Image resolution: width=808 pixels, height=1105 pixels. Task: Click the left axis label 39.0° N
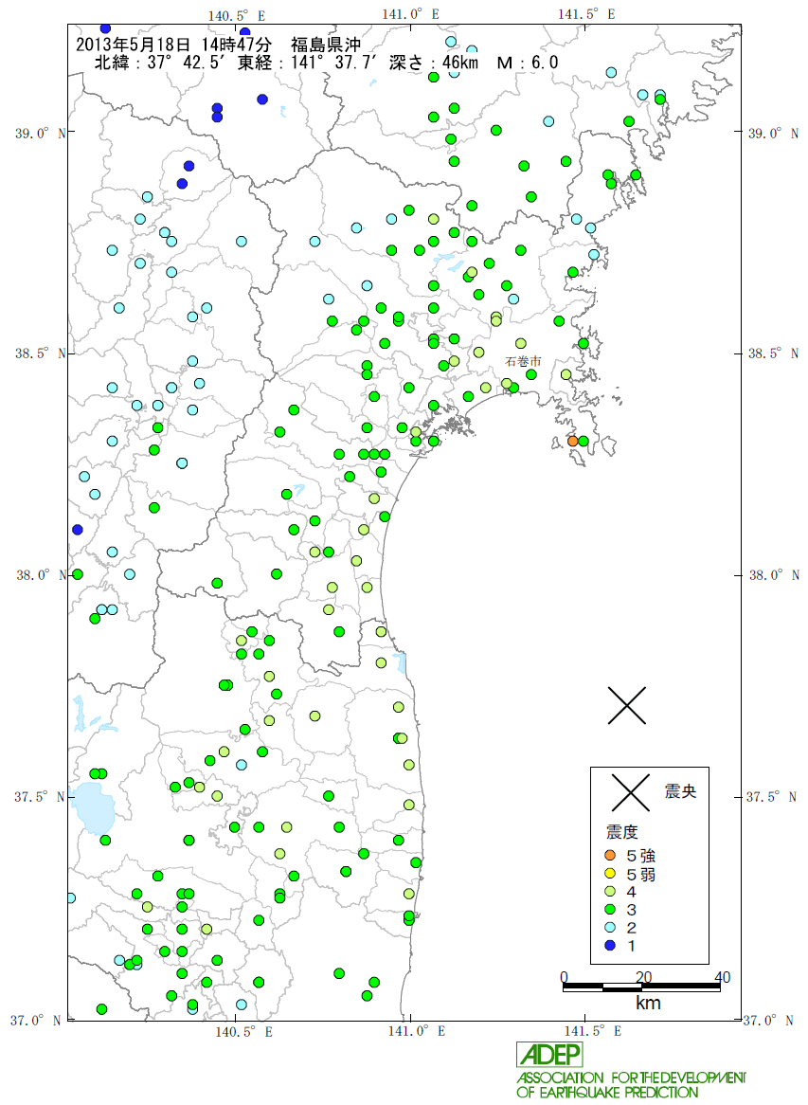tap(40, 134)
